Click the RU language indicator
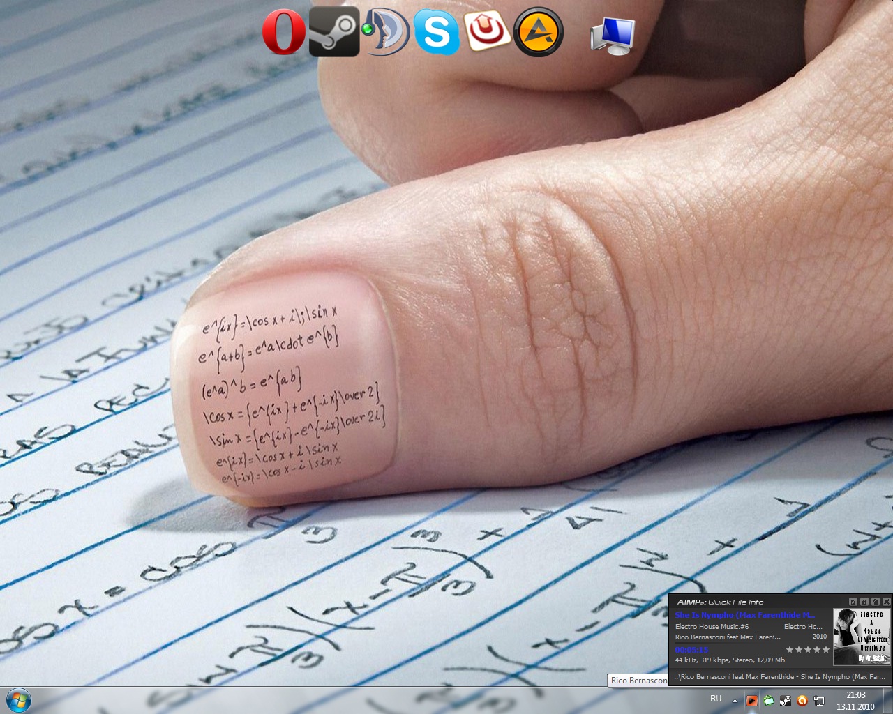 coord(716,699)
